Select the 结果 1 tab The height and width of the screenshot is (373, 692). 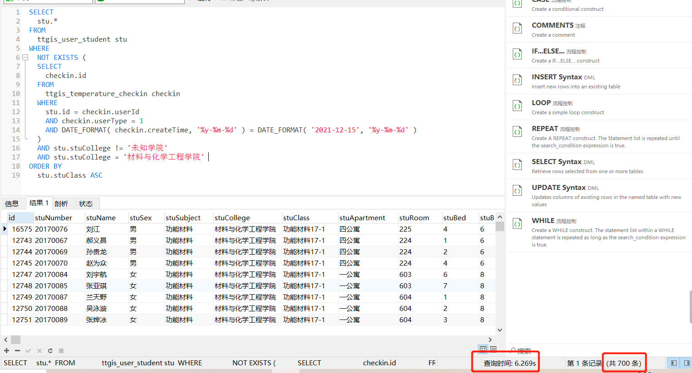39,203
